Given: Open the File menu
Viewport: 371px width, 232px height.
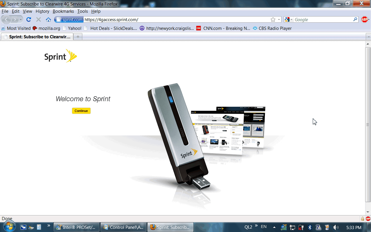Looking at the screenshot, I should [x=5, y=11].
